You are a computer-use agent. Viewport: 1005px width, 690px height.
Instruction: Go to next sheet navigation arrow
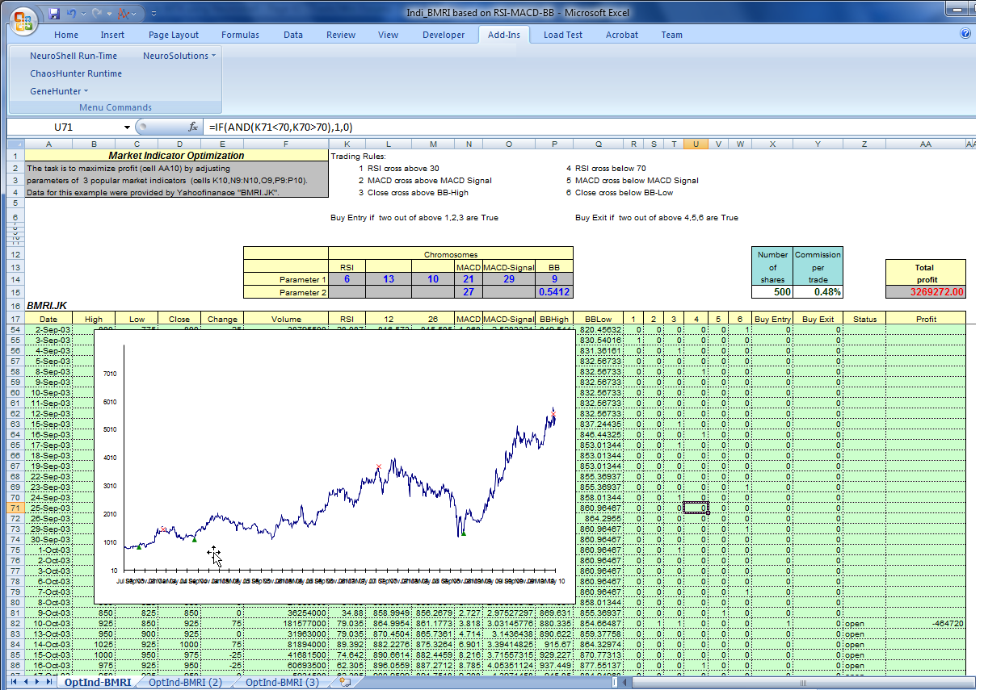[x=36, y=682]
